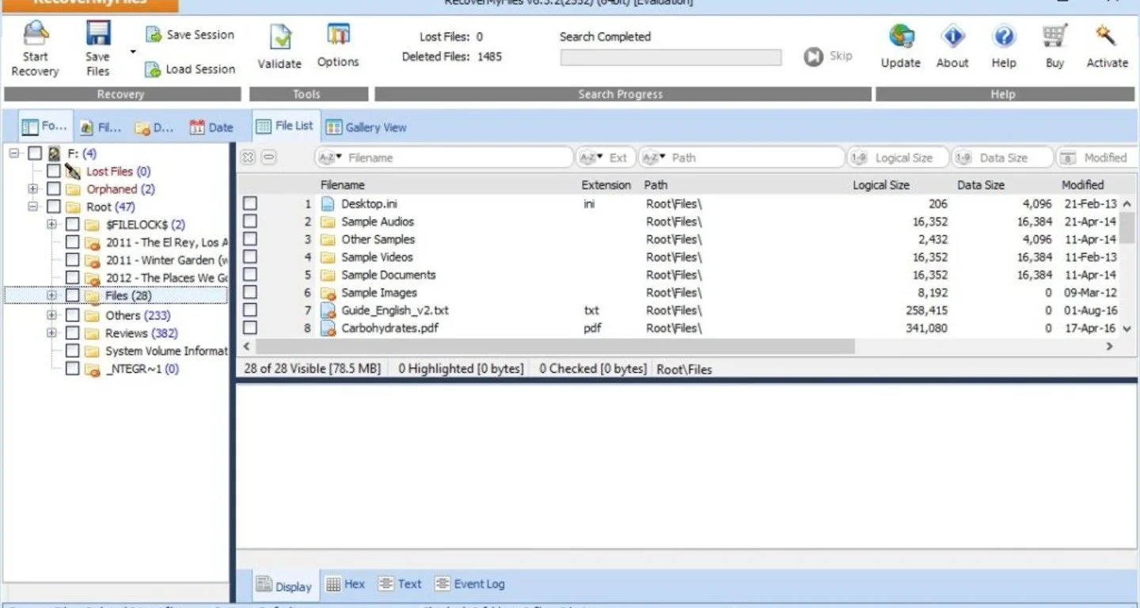Select the _NTEGR~1 folder in tree
Image resolution: width=1140 pixels, height=608 pixels.
pos(142,369)
